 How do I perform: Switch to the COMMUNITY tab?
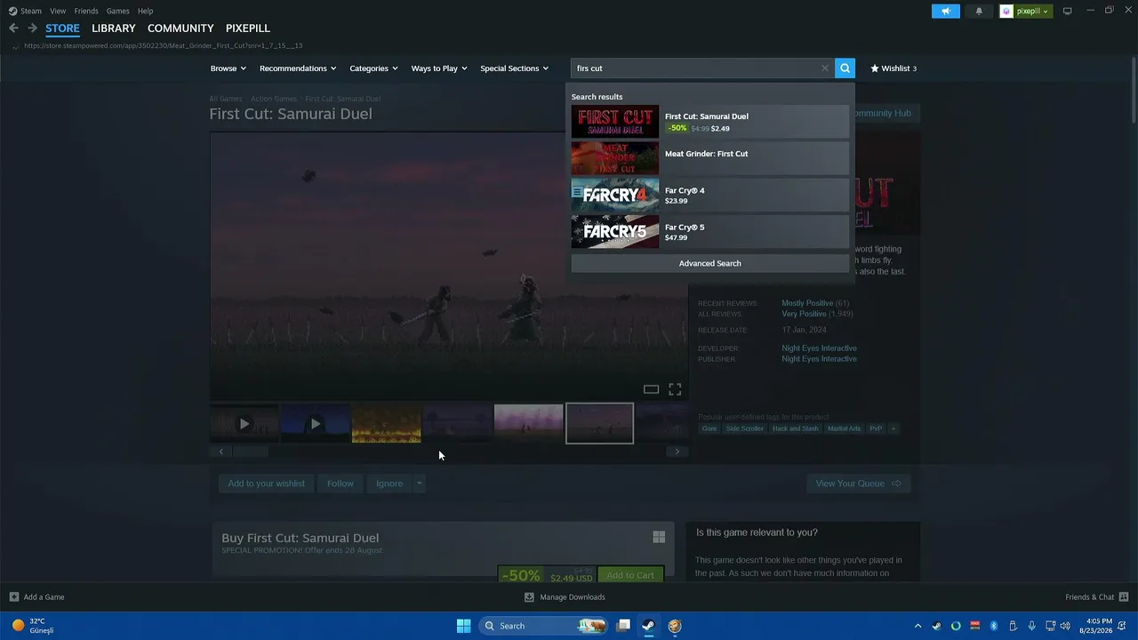tap(180, 28)
